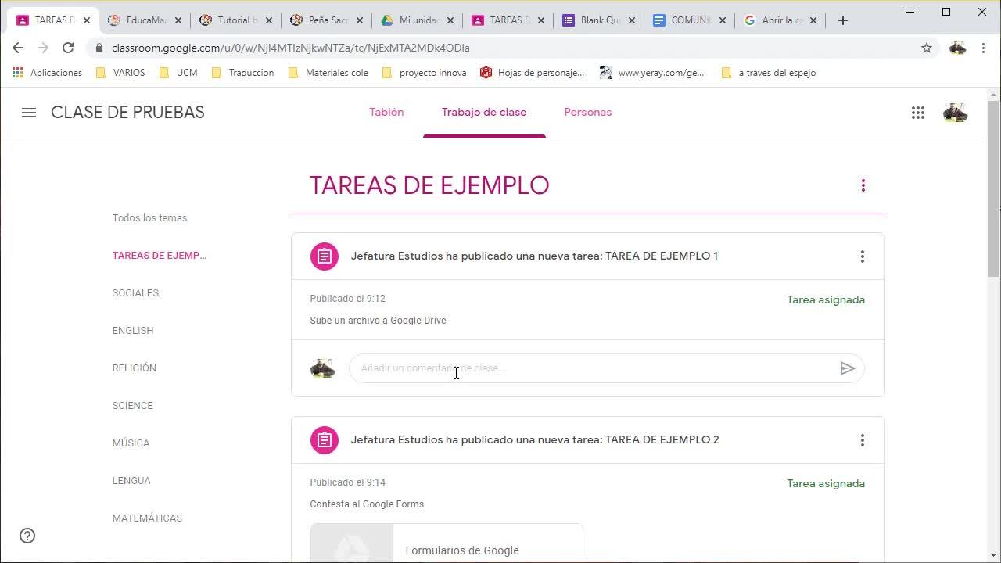The height and width of the screenshot is (563, 1001).
Task: Open the Google apps grid
Action: pyautogui.click(x=918, y=113)
